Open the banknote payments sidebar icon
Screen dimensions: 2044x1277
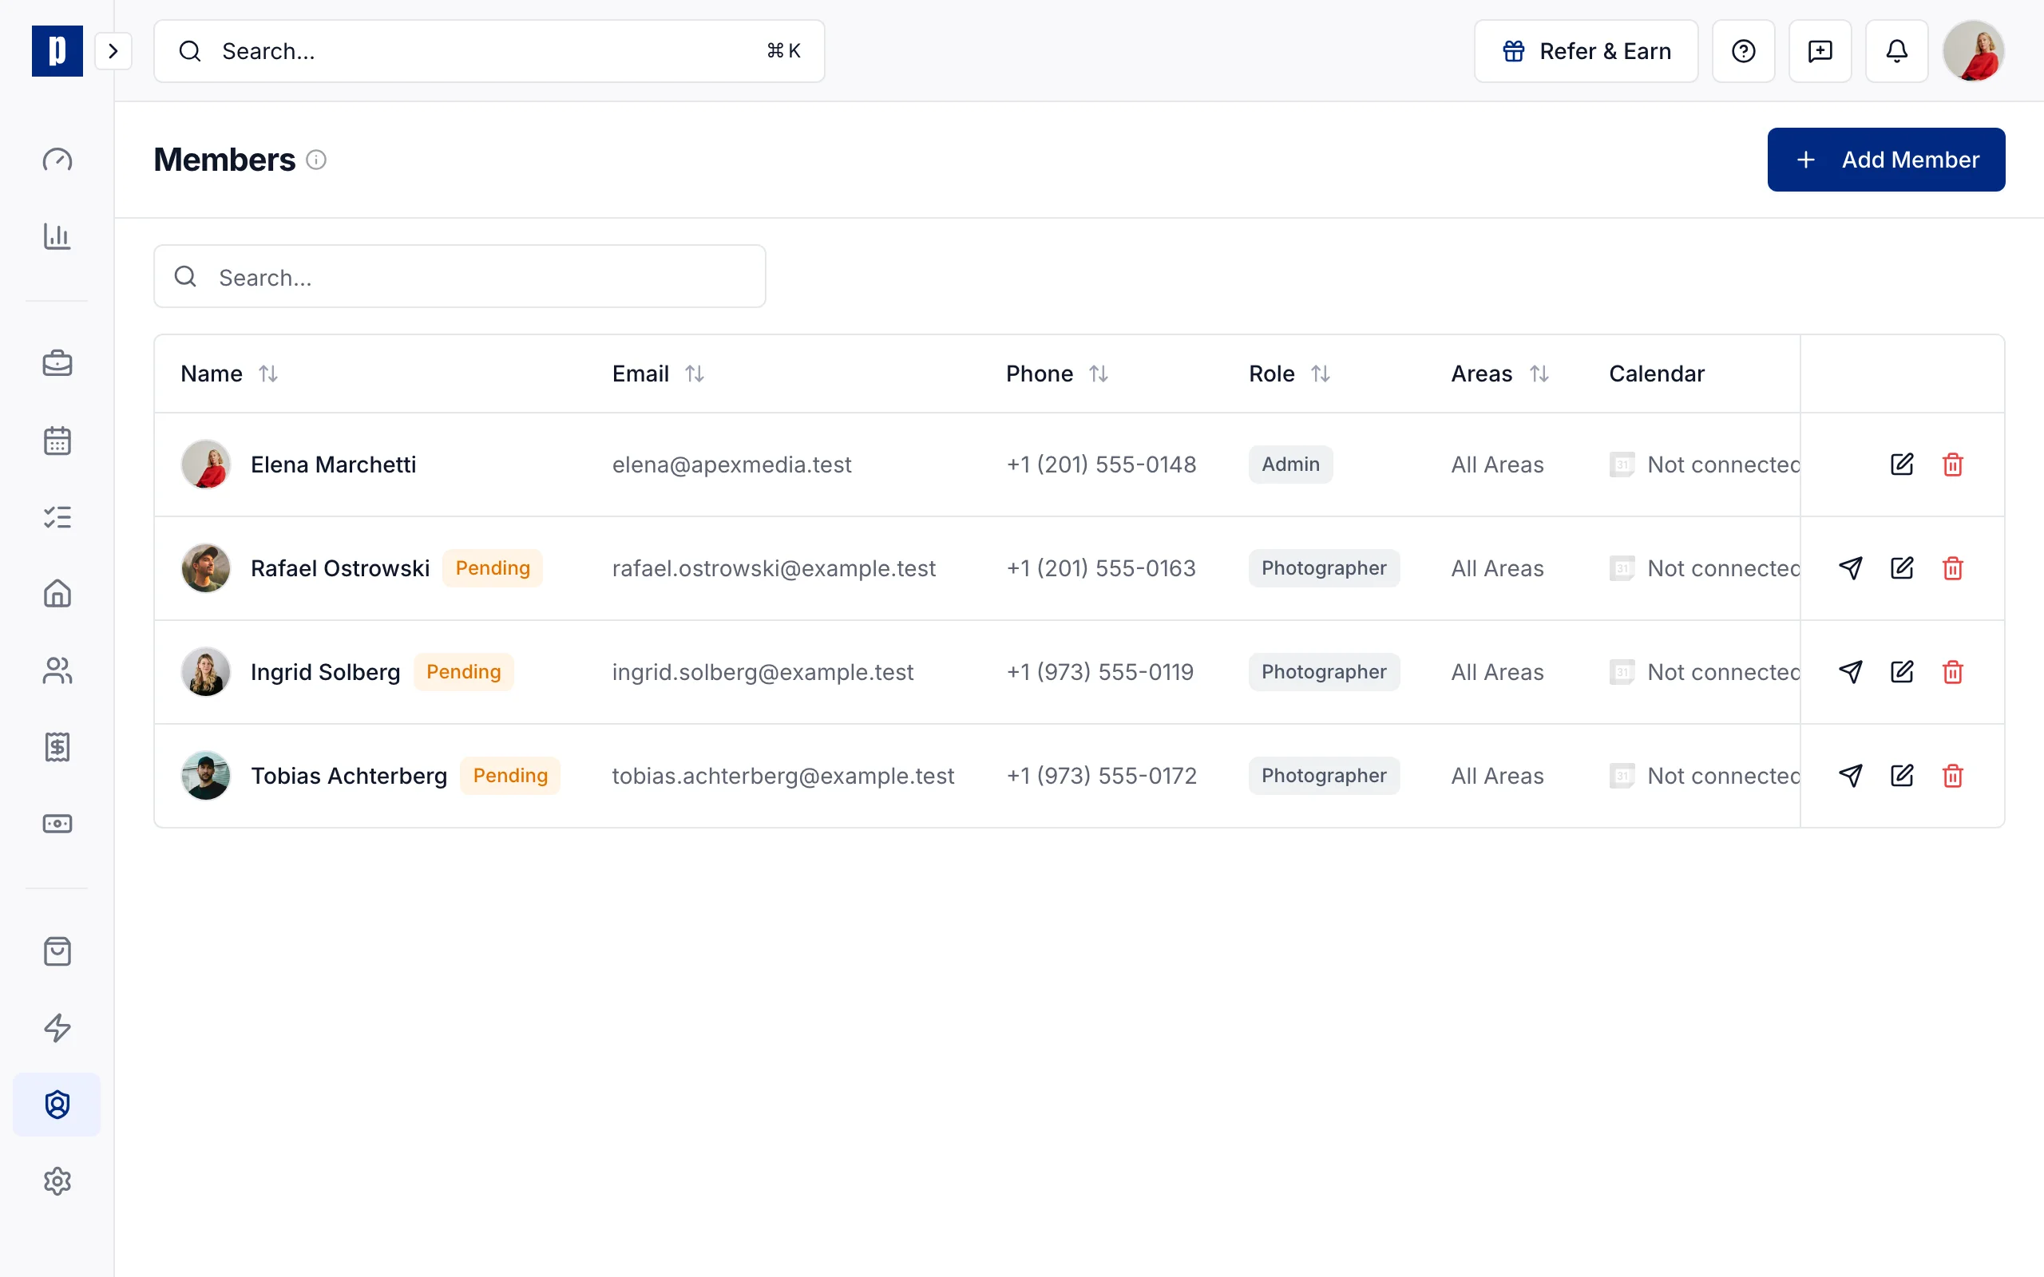57,824
